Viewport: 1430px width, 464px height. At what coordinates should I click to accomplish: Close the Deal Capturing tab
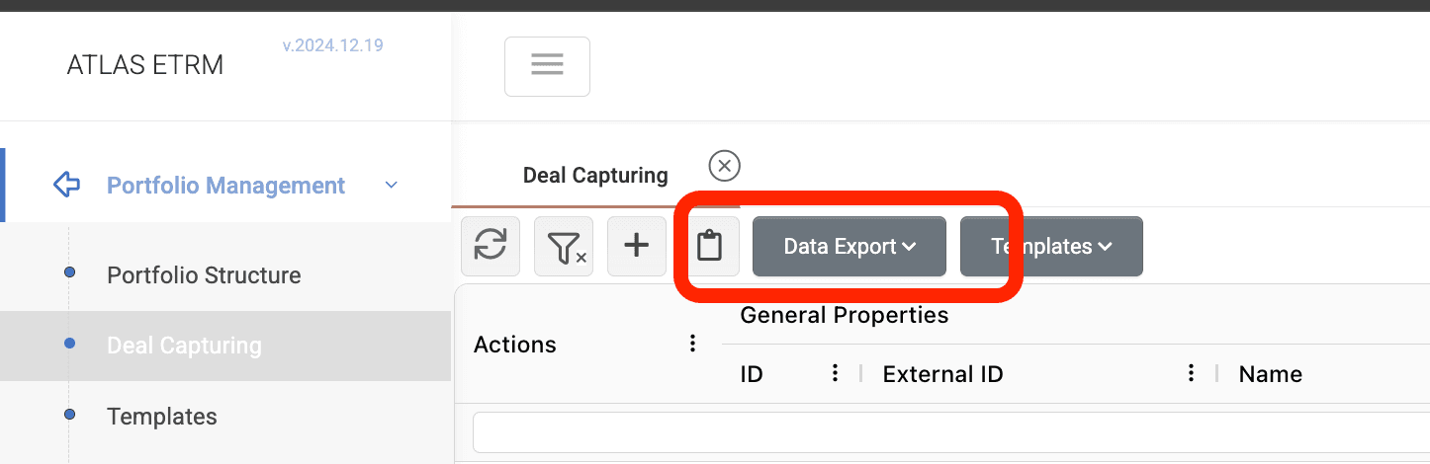tap(725, 166)
